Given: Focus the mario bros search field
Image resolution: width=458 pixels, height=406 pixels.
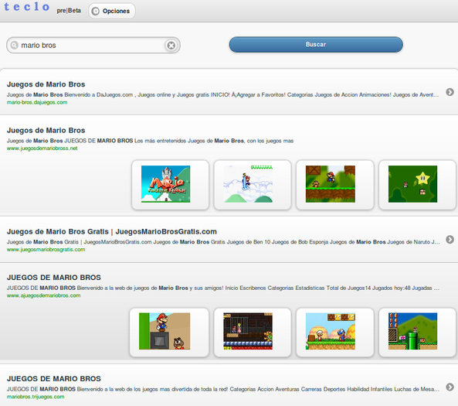Looking at the screenshot, I should (93, 45).
